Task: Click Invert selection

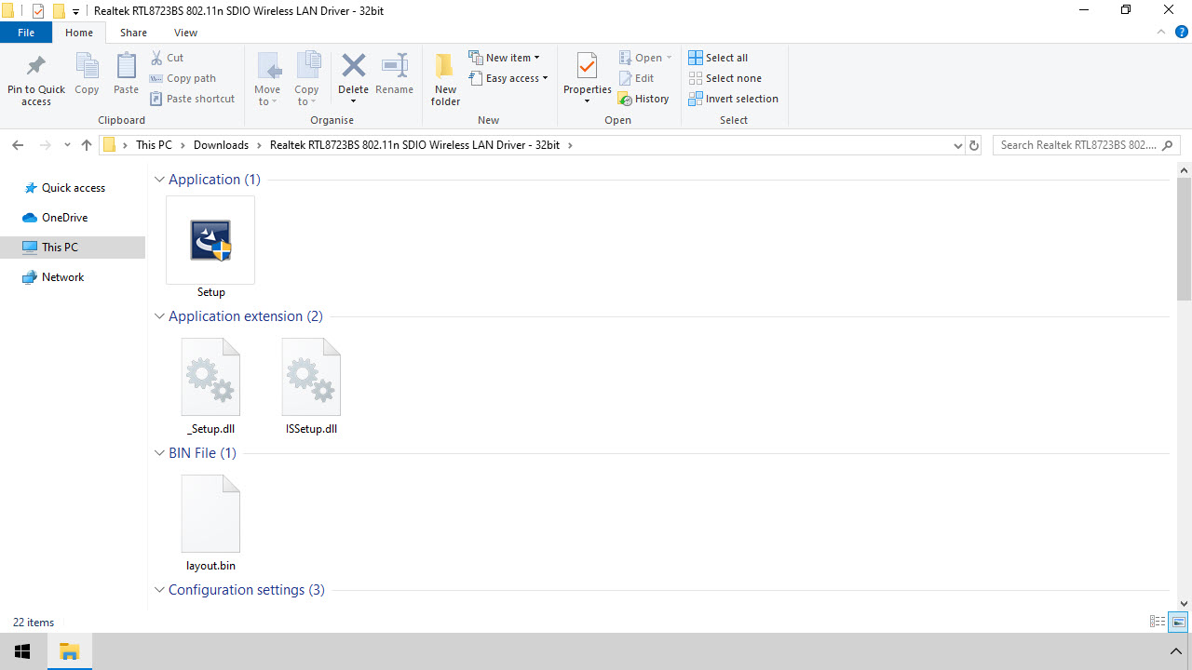Action: click(733, 99)
